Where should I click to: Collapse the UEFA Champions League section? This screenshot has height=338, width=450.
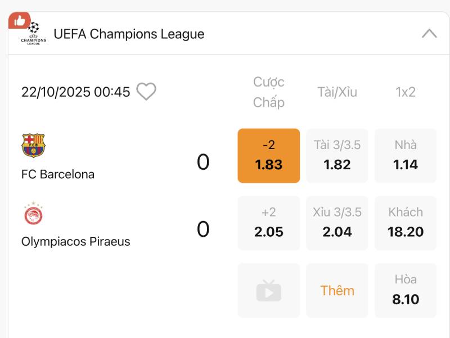(429, 34)
